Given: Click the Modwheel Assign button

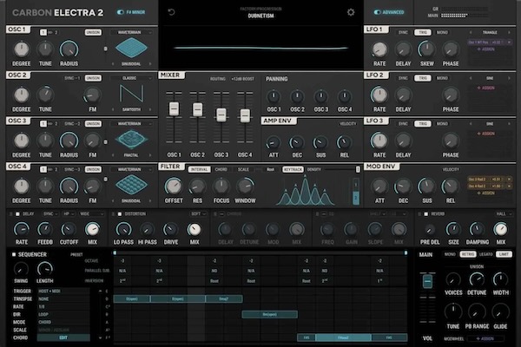Looking at the screenshot, I should [x=485, y=338].
